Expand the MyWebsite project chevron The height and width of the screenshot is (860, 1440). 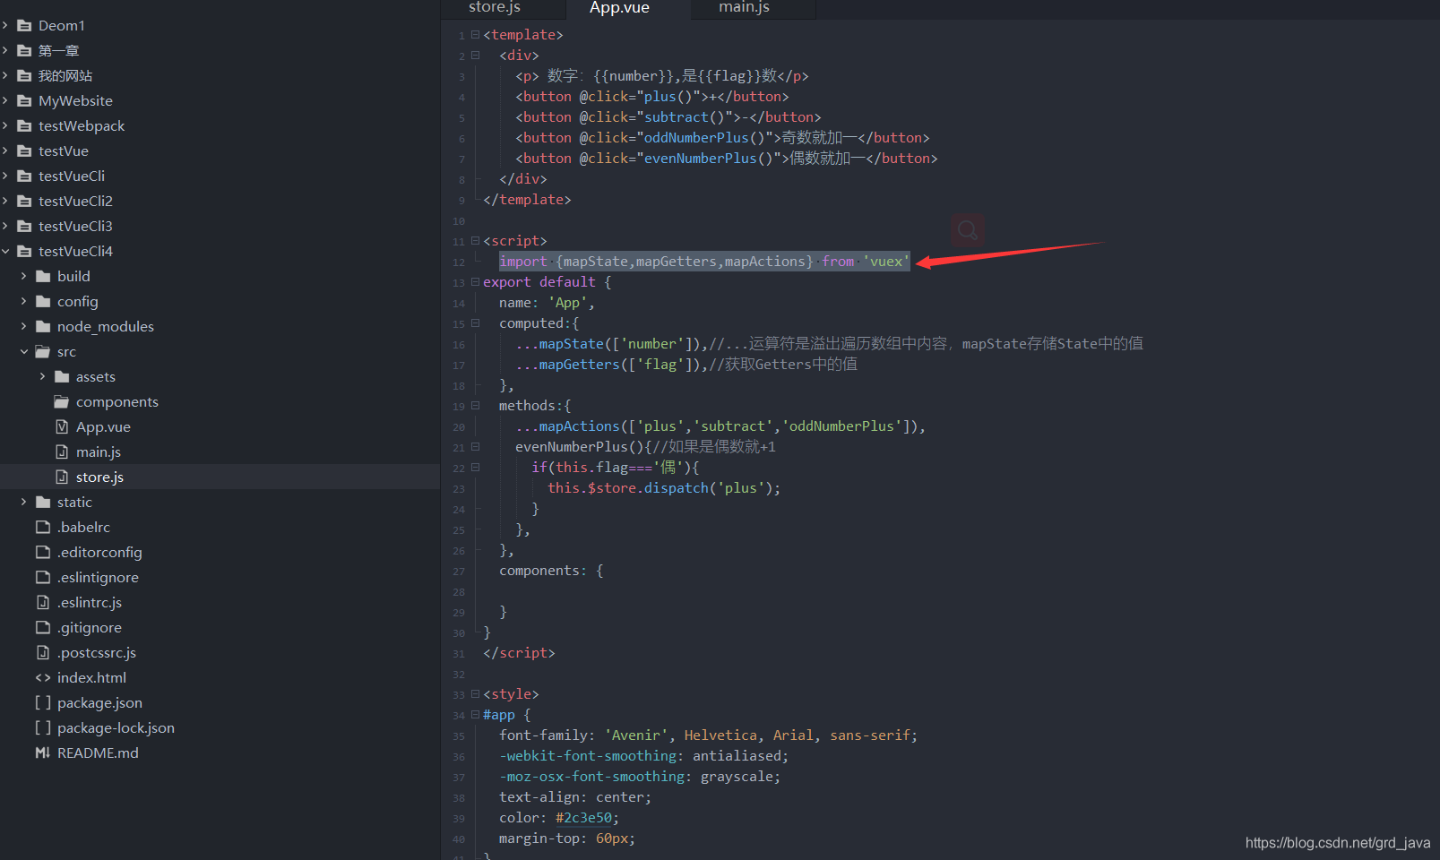click(x=5, y=101)
